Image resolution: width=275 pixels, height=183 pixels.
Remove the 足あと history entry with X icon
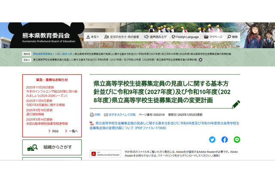(x=201, y=60)
